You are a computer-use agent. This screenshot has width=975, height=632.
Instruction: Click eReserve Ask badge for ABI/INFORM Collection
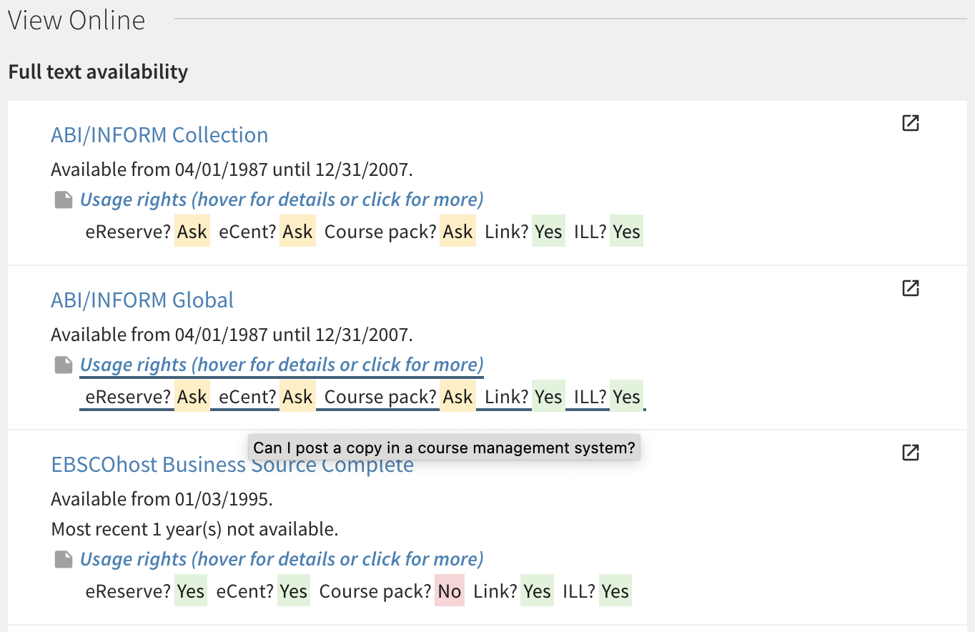(192, 232)
